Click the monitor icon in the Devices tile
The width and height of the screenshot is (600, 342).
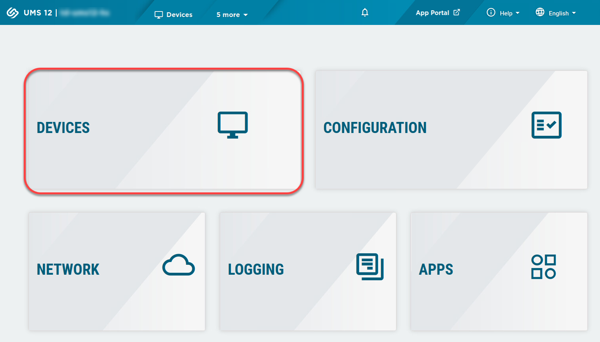click(x=232, y=125)
